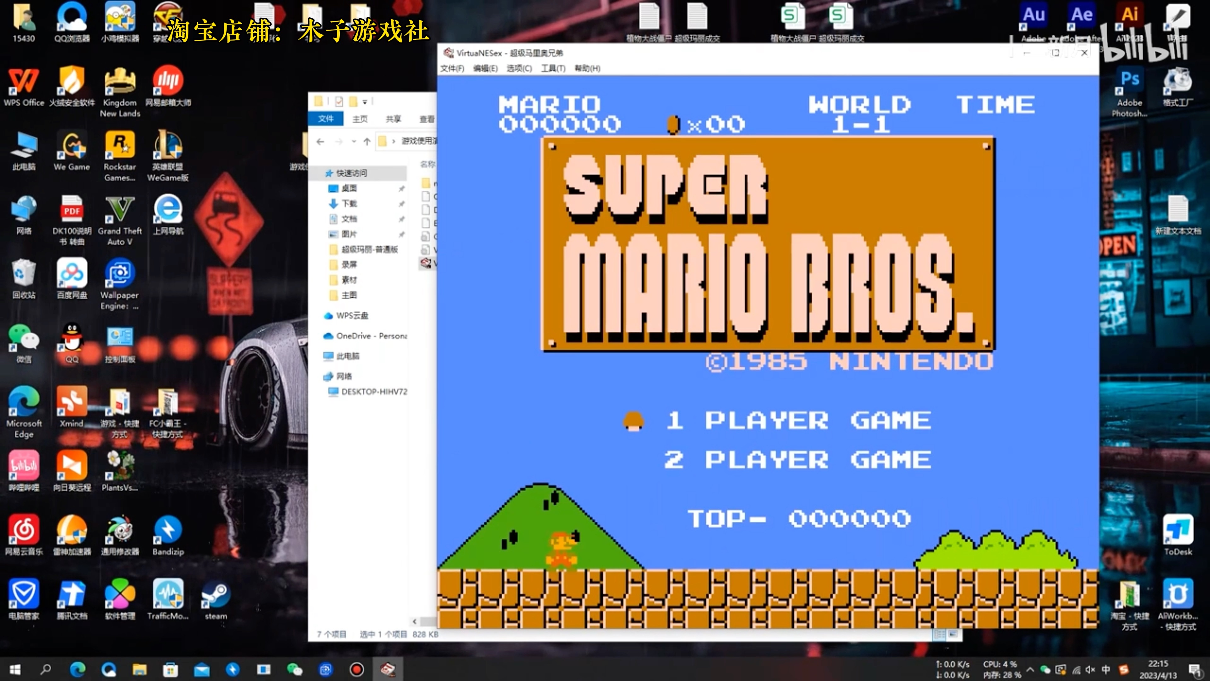Switch to the 共享 tab in File Explorer

pyautogui.click(x=393, y=119)
